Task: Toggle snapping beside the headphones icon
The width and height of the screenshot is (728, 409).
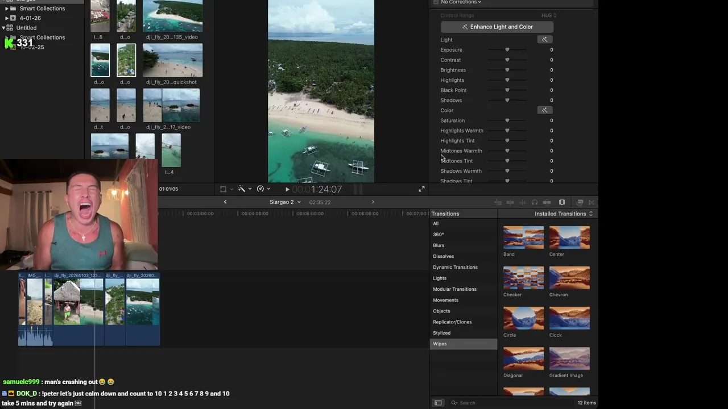Action: [547, 202]
